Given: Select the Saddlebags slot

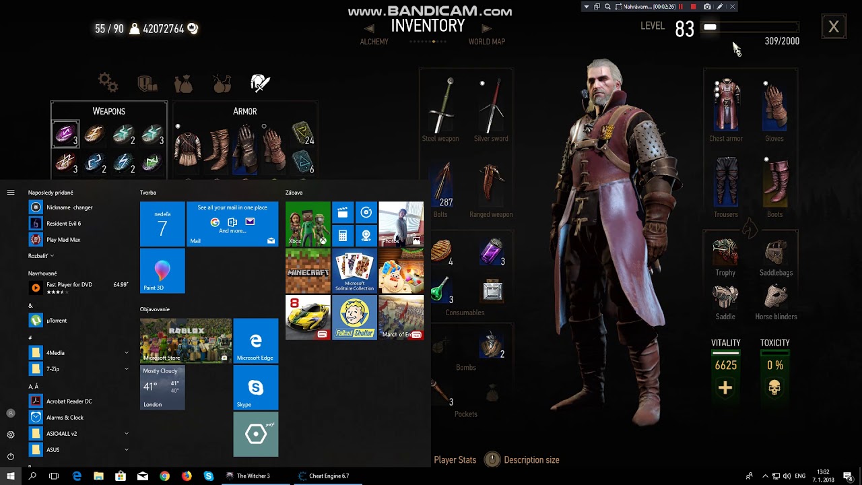Looking at the screenshot, I should pos(776,252).
